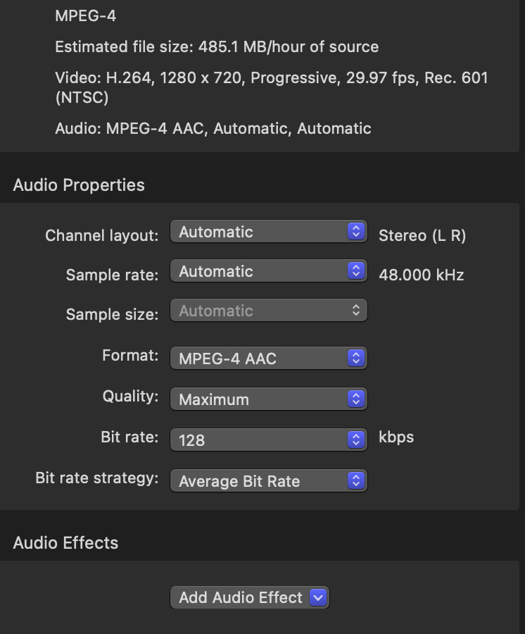Open the Format dropdown showing MPEG-4 AAC
The image size is (525, 634).
click(268, 359)
